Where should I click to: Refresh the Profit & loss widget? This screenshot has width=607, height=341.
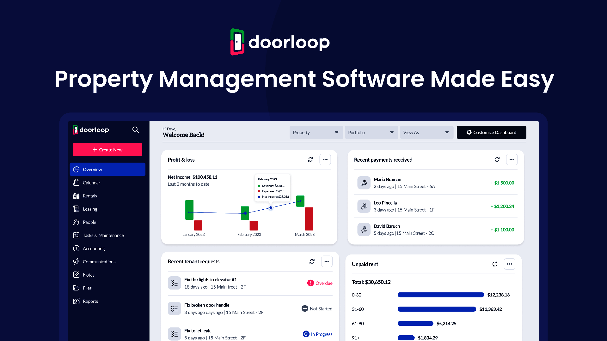coord(310,159)
